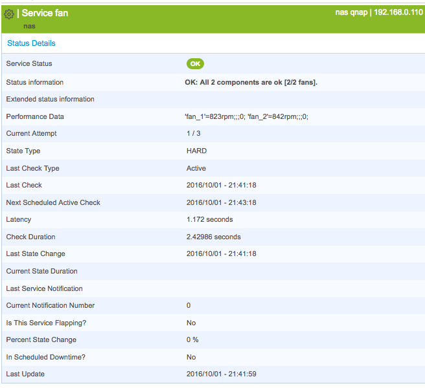
Task: Click the Check Duration value 2.42986 seconds
Action: pos(213,237)
